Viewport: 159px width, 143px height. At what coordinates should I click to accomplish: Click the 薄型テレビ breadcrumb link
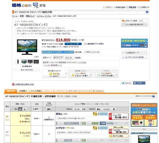[x=30, y=16]
